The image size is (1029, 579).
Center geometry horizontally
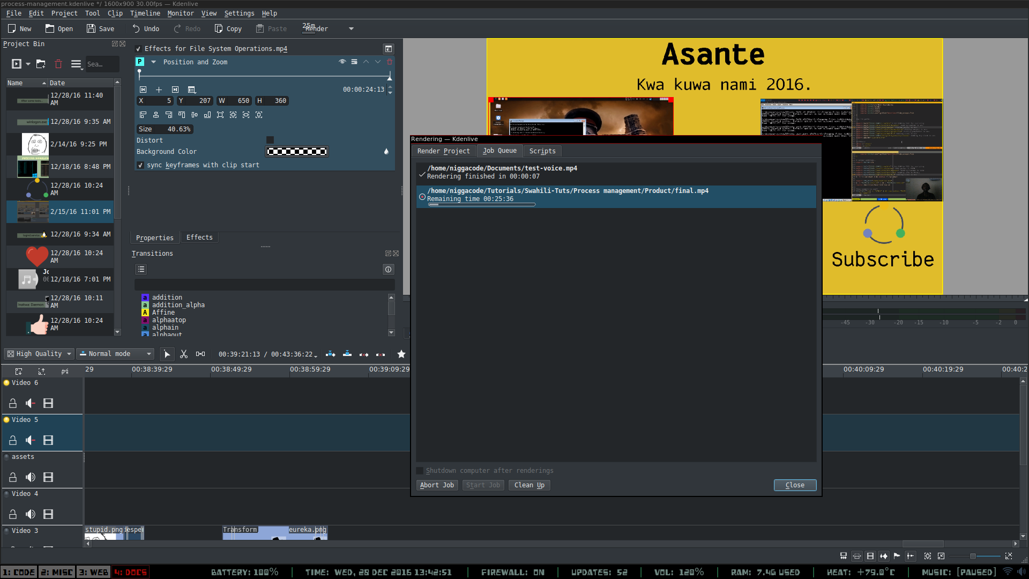[x=156, y=115]
